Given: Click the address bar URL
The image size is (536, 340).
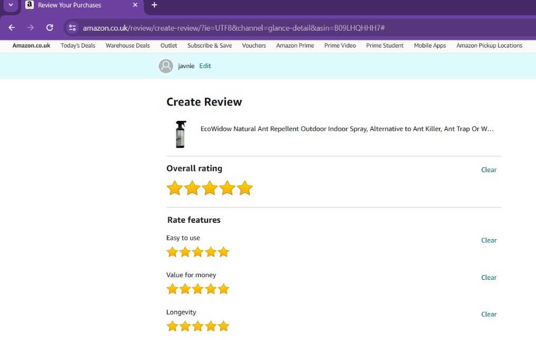Looking at the screenshot, I should [233, 28].
